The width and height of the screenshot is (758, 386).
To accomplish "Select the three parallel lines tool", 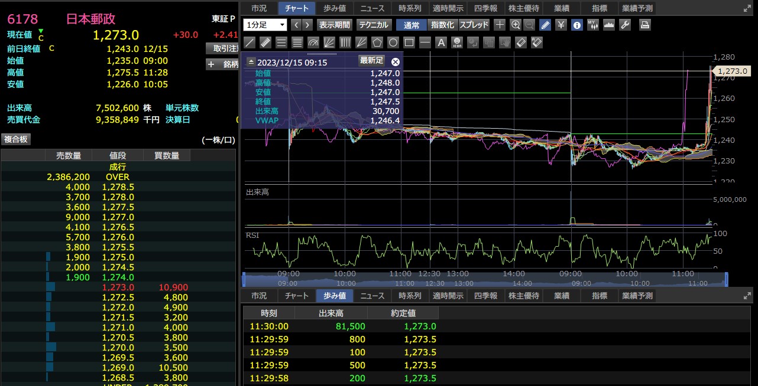I will coord(281,42).
